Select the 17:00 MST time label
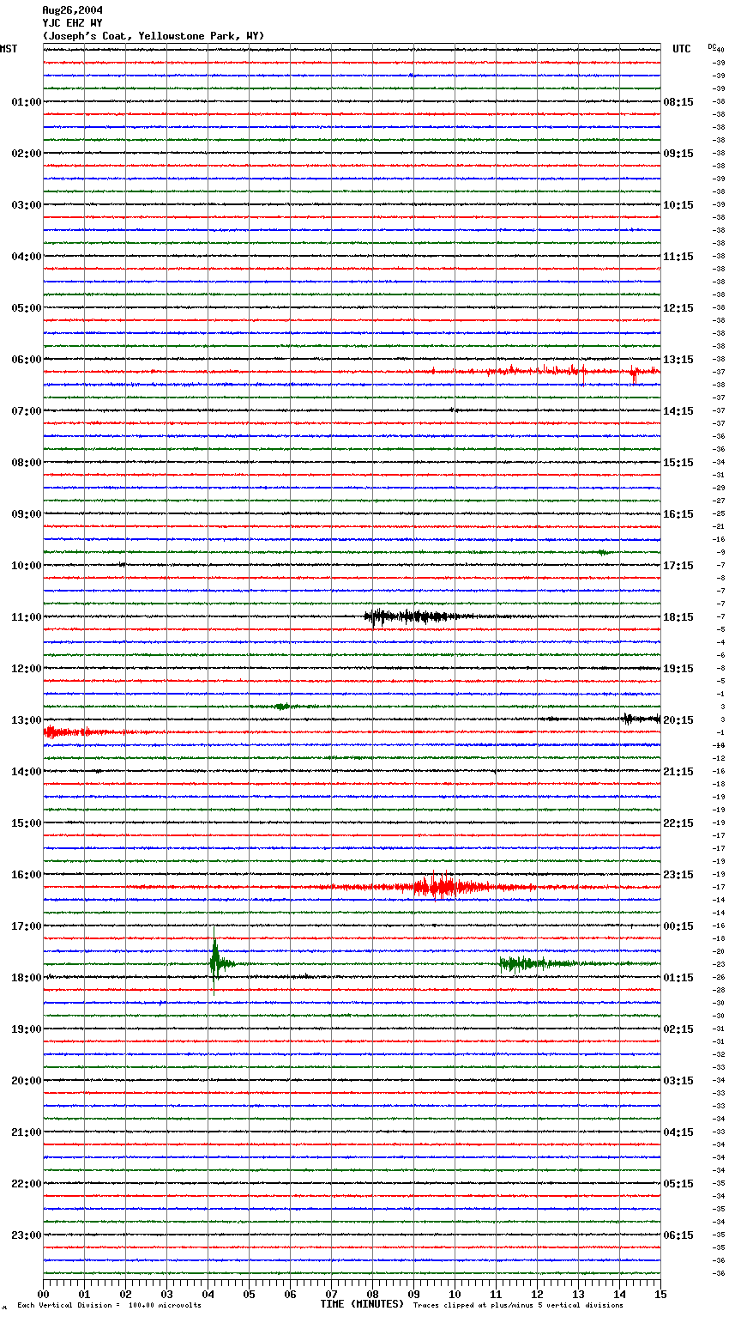The image size is (729, 1317). tap(26, 926)
